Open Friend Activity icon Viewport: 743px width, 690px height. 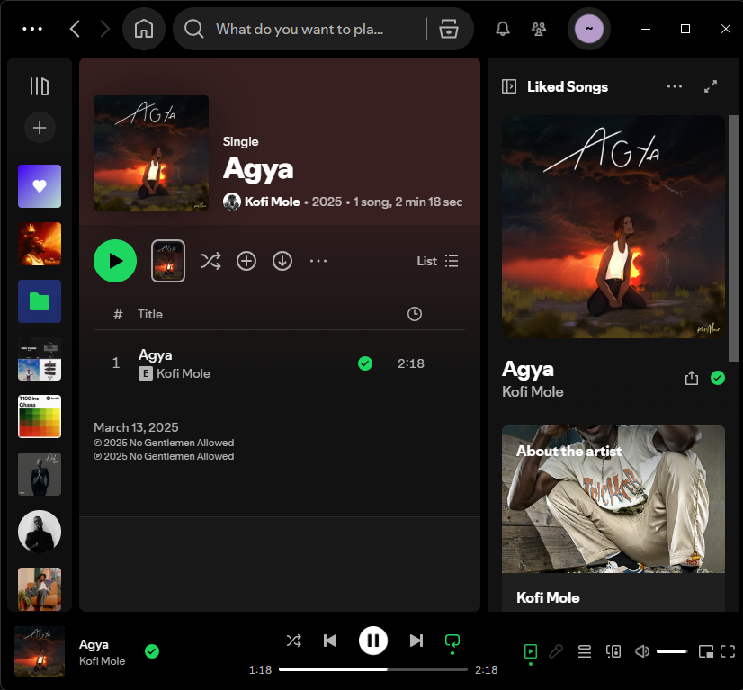539,29
